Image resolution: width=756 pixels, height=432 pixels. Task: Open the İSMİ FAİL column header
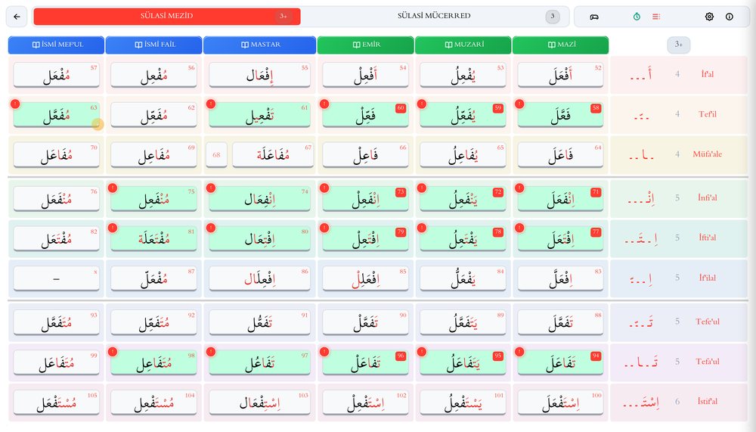[x=153, y=45]
